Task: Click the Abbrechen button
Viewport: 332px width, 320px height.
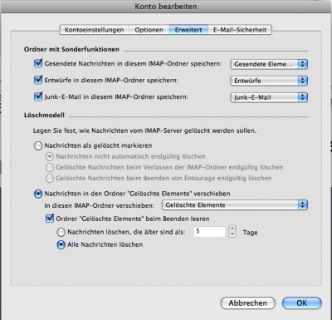Action: click(x=248, y=303)
